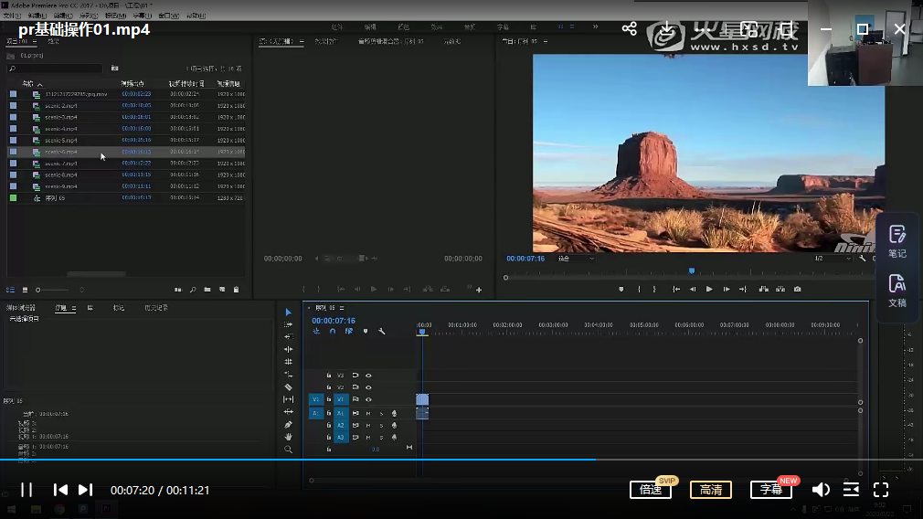Add marker in program monitor
The width and height of the screenshot is (923, 519).
click(x=621, y=289)
